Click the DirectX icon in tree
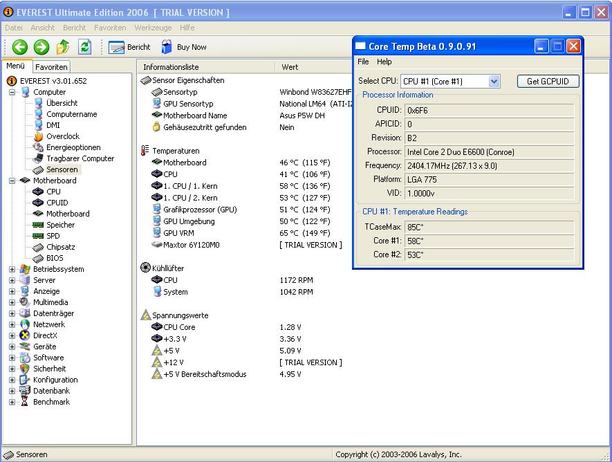Image resolution: width=612 pixels, height=462 pixels. click(x=25, y=335)
